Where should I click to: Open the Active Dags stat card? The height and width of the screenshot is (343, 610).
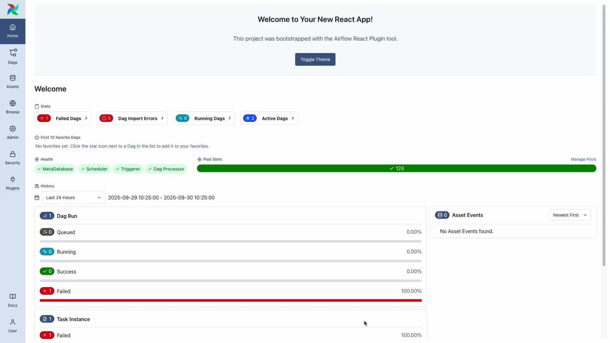269,118
